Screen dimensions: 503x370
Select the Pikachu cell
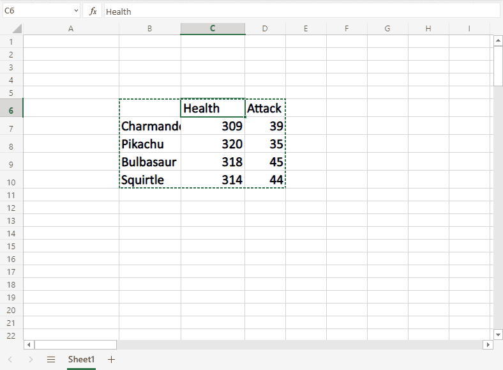tap(149, 144)
